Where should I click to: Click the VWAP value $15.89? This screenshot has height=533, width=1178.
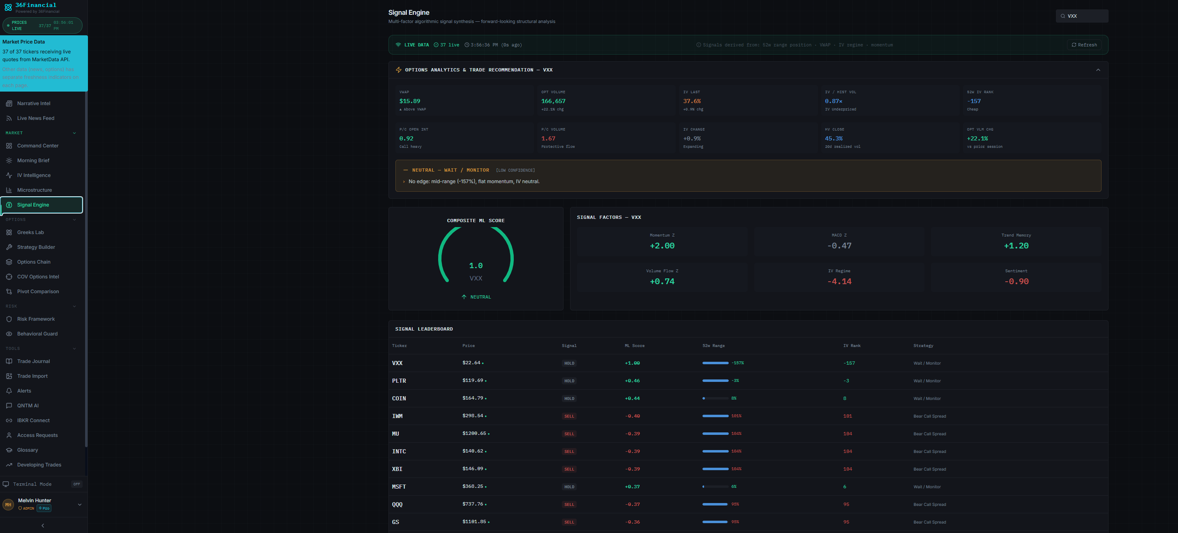click(410, 101)
